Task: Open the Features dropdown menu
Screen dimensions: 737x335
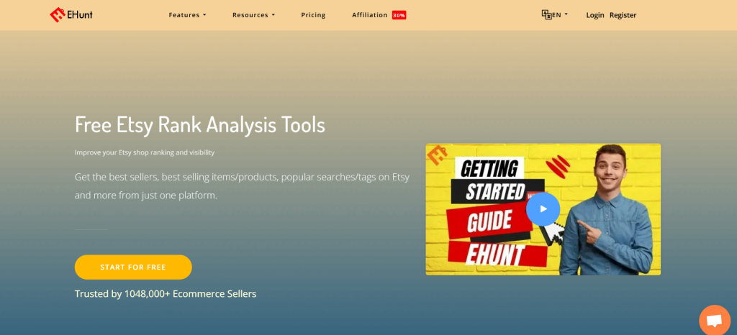Action: pyautogui.click(x=187, y=15)
